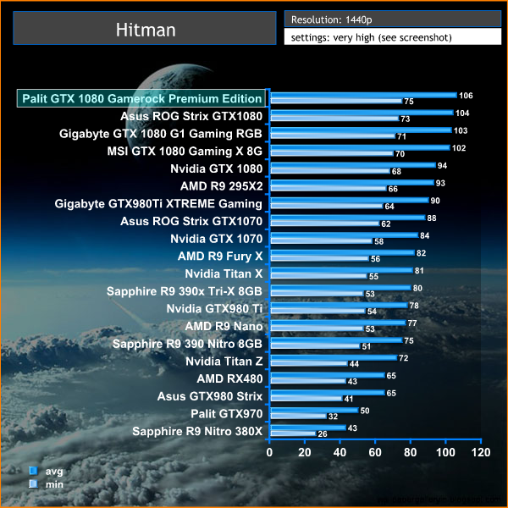Click the 'AMD RX480' label

(229, 378)
